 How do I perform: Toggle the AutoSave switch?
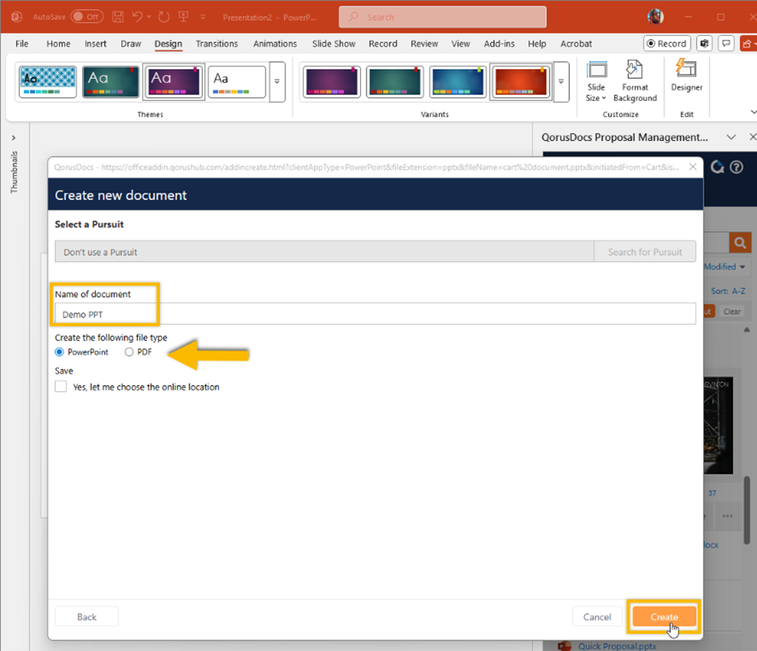coord(87,17)
